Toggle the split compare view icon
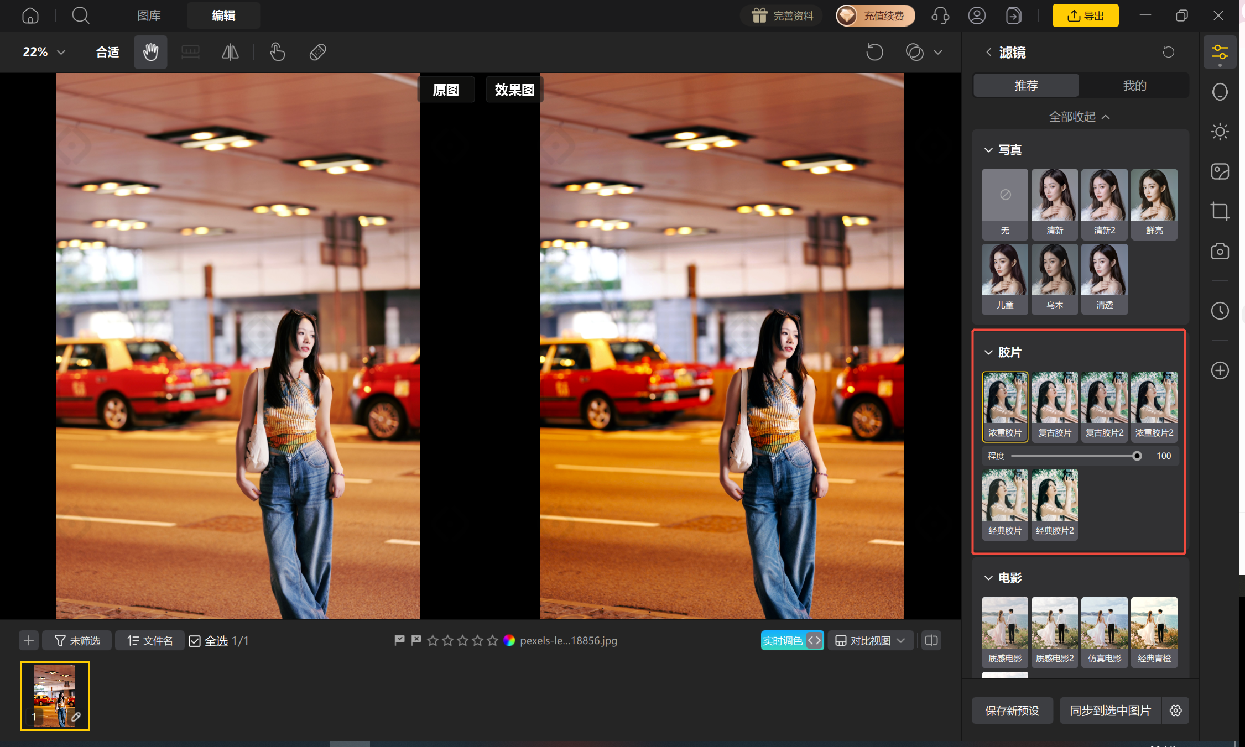1245x747 pixels. (x=931, y=640)
